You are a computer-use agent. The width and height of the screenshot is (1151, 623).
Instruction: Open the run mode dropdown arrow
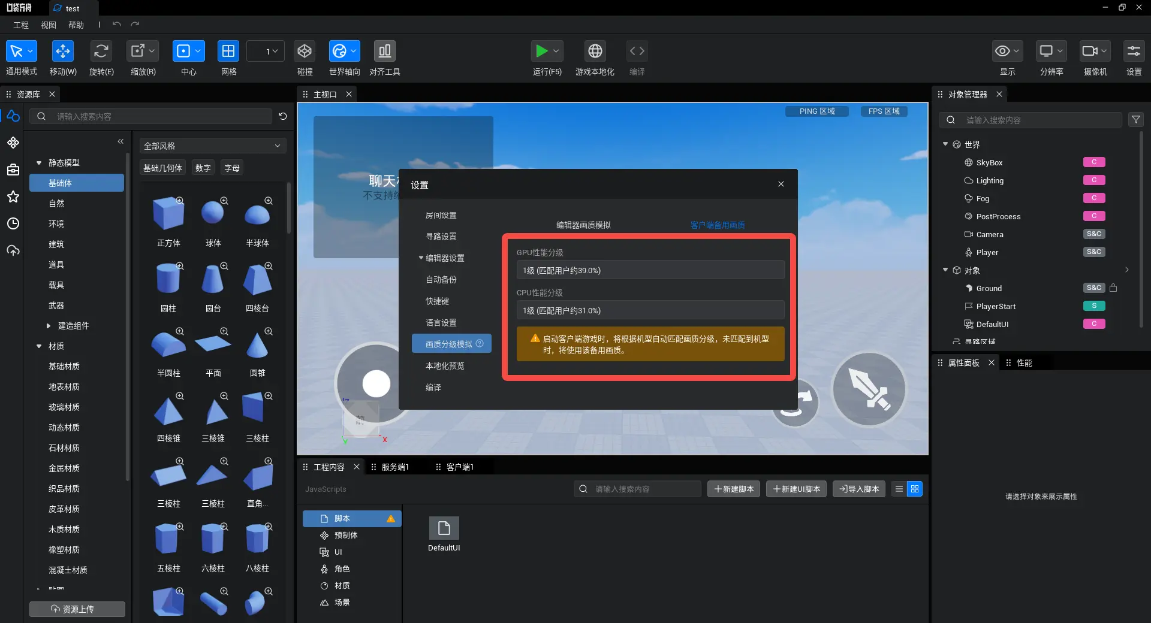click(x=556, y=51)
